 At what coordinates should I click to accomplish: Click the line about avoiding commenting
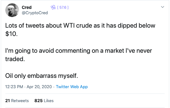point(79,51)
